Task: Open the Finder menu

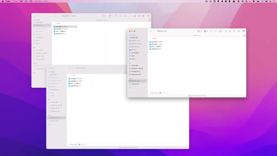Action: [x=8, y=1]
